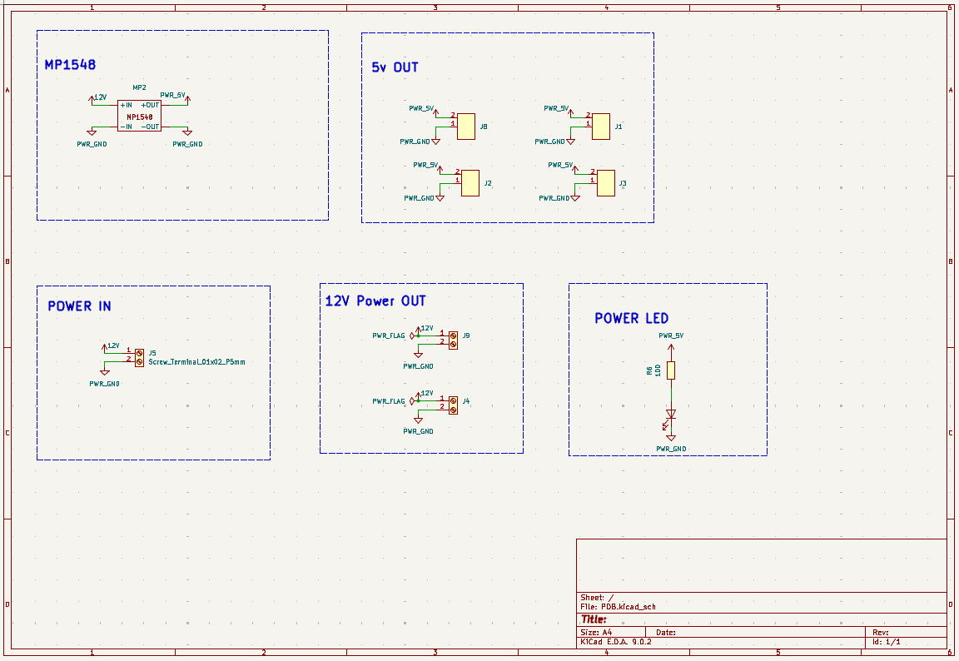Click the PWR_GND label on J1 pin 1

pos(549,142)
